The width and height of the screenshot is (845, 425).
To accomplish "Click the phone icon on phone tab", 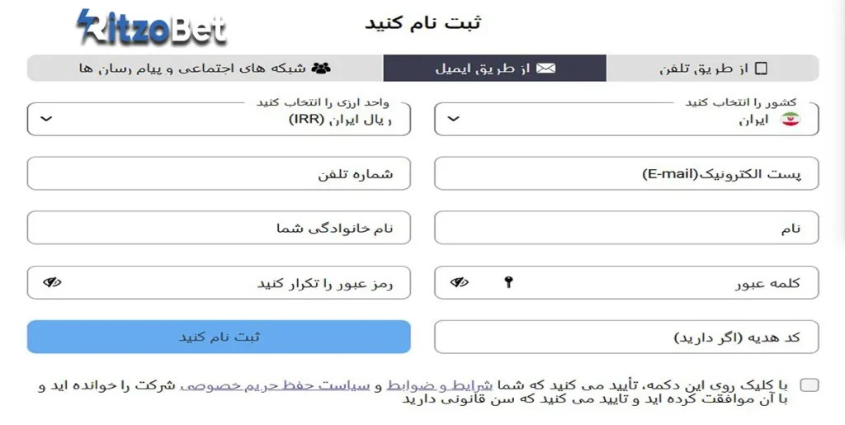I will 761,68.
